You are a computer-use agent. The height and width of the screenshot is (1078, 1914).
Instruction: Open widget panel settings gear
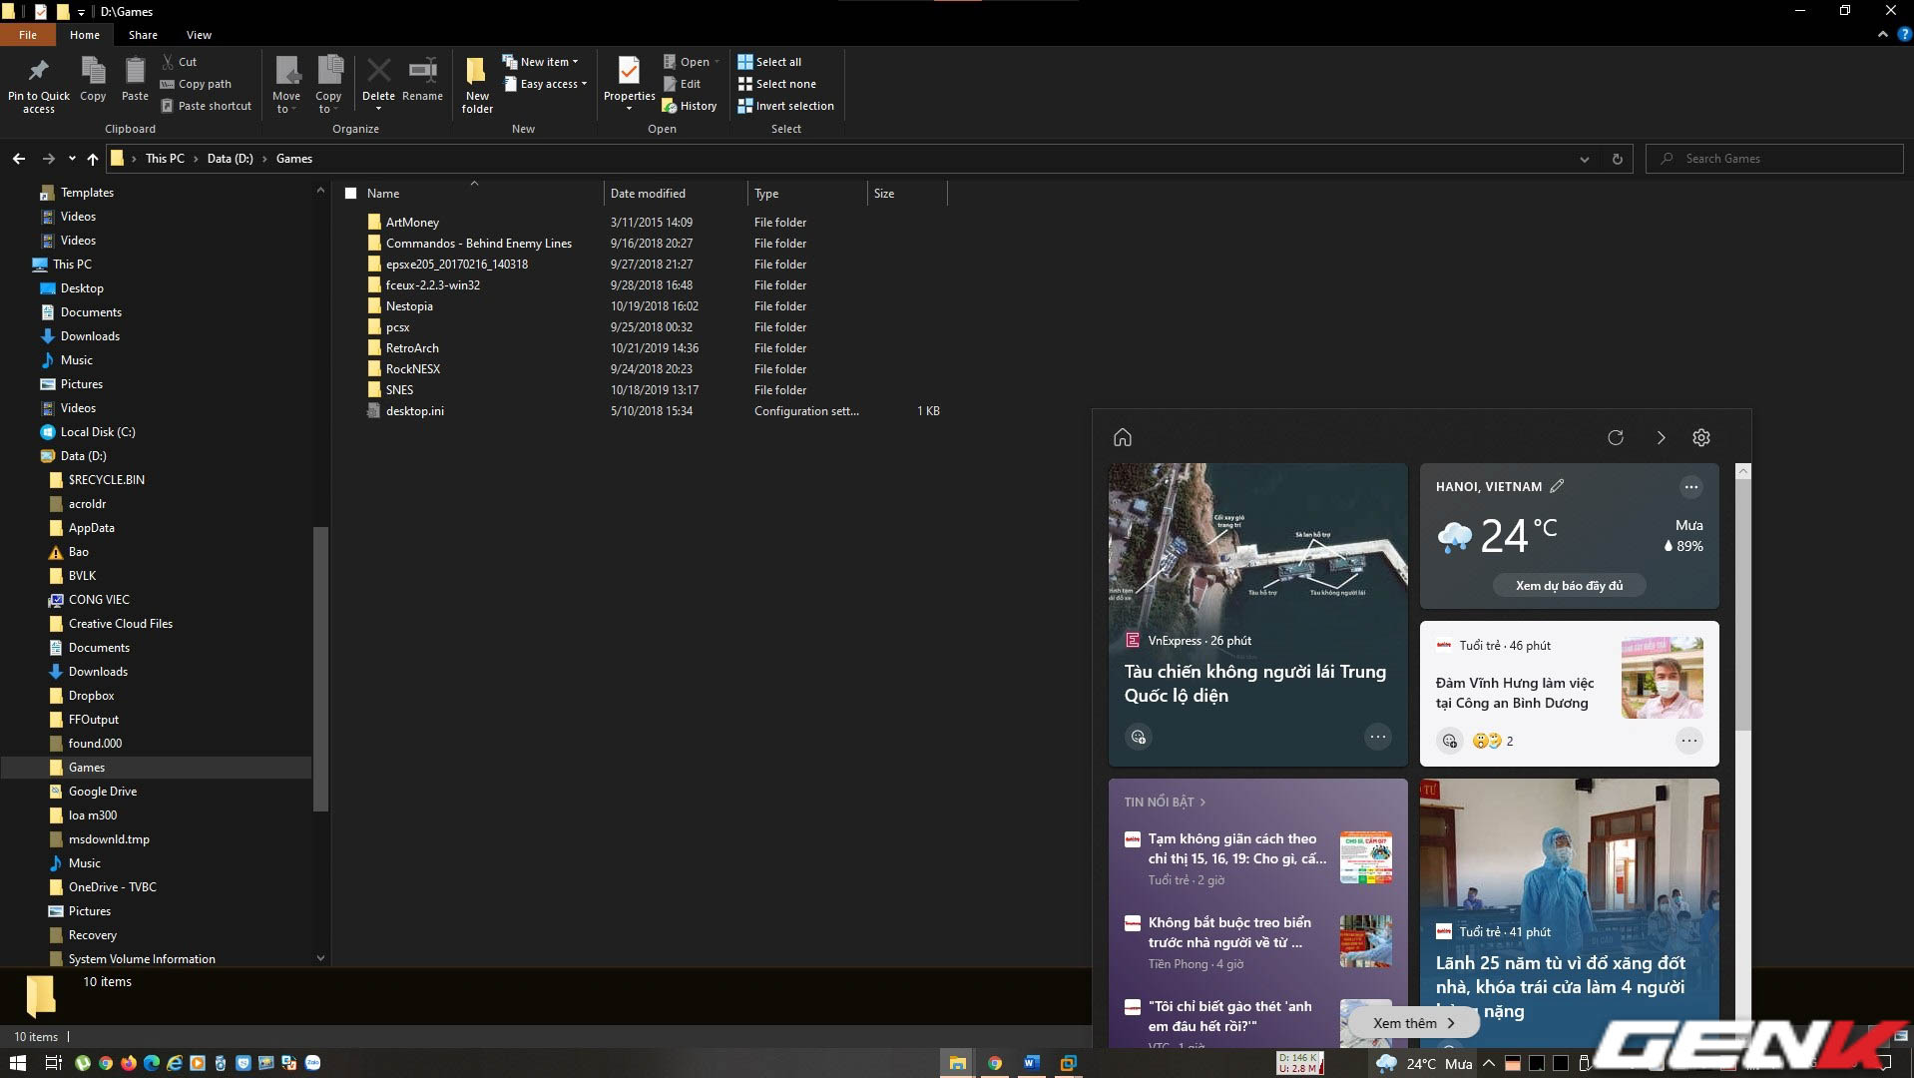pyautogui.click(x=1701, y=437)
